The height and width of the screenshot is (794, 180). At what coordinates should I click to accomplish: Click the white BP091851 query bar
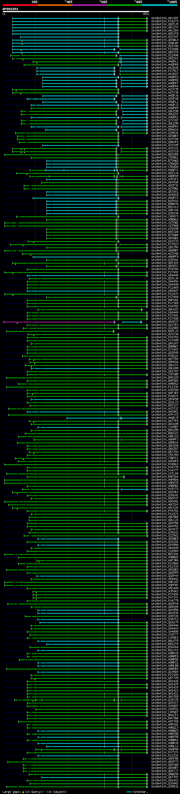pyautogui.click(x=76, y=12)
